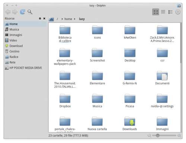
Task: Open Video in the places panel
Action: click(x=26, y=40)
